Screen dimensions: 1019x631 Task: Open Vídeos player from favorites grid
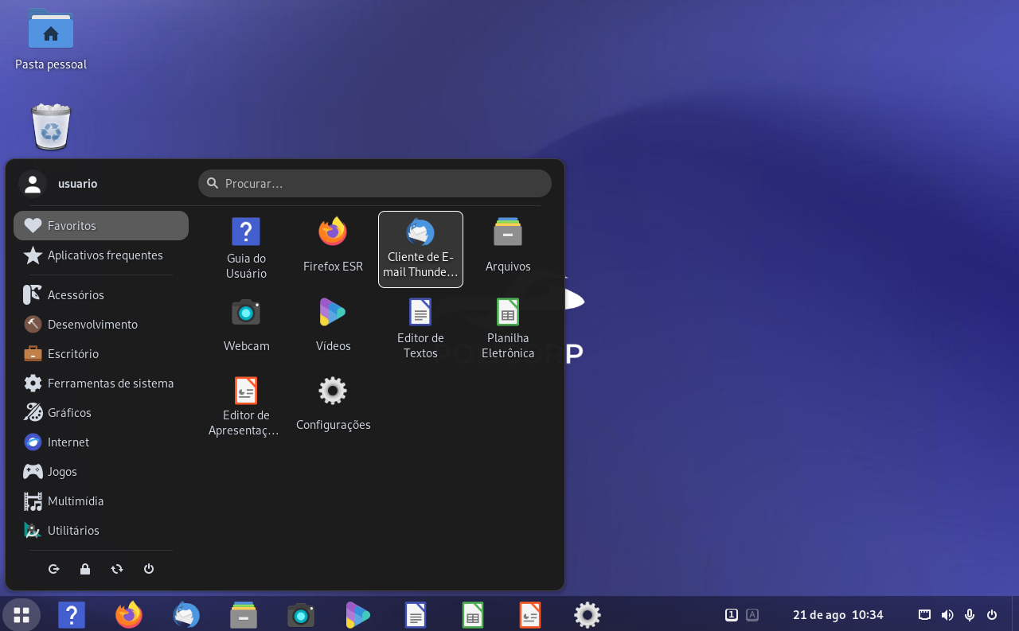[x=333, y=327]
